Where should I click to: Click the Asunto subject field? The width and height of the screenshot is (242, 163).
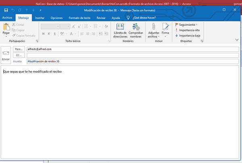(x=132, y=62)
